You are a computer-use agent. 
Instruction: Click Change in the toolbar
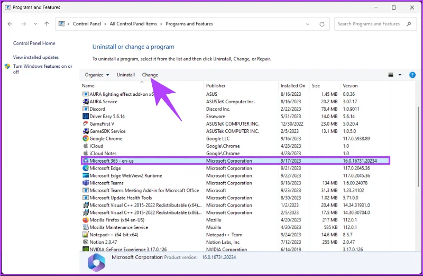[x=150, y=75]
